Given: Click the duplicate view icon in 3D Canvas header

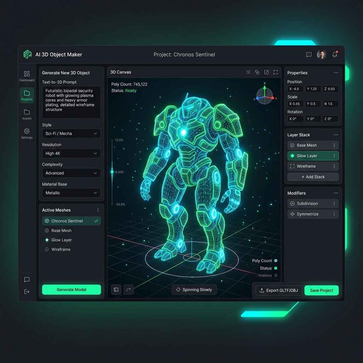Looking at the screenshot, I should 257,72.
